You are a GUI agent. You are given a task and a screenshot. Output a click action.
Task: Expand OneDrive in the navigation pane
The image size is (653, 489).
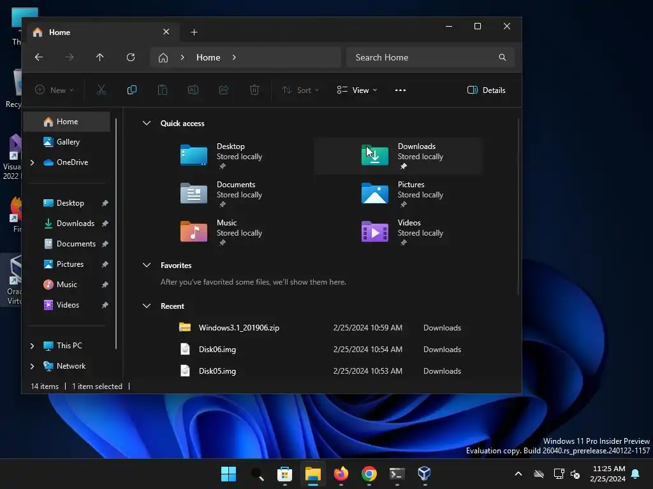pyautogui.click(x=33, y=162)
